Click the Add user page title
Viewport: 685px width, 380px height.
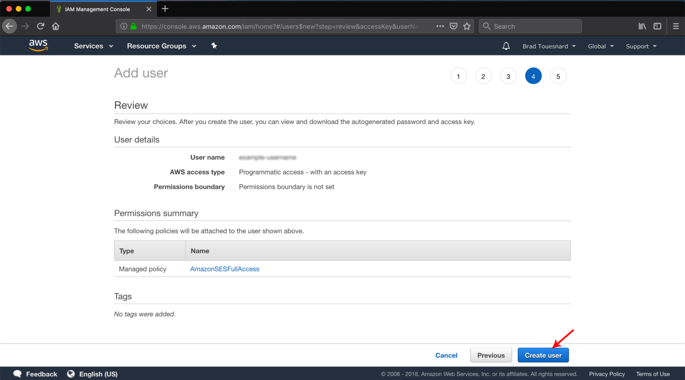click(141, 73)
